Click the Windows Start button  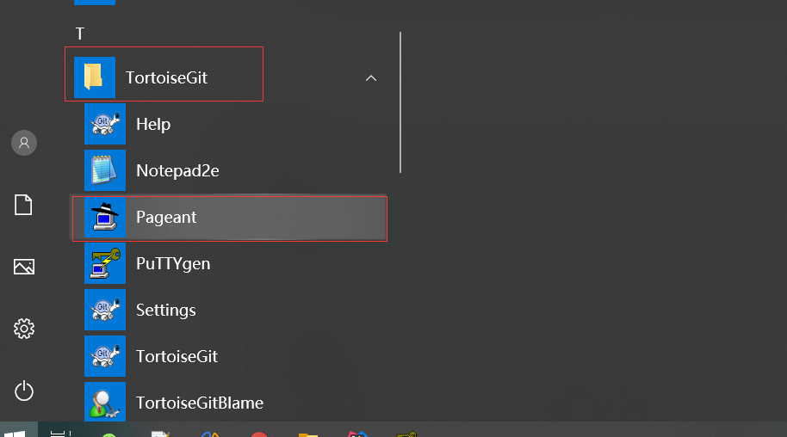tap(18, 431)
